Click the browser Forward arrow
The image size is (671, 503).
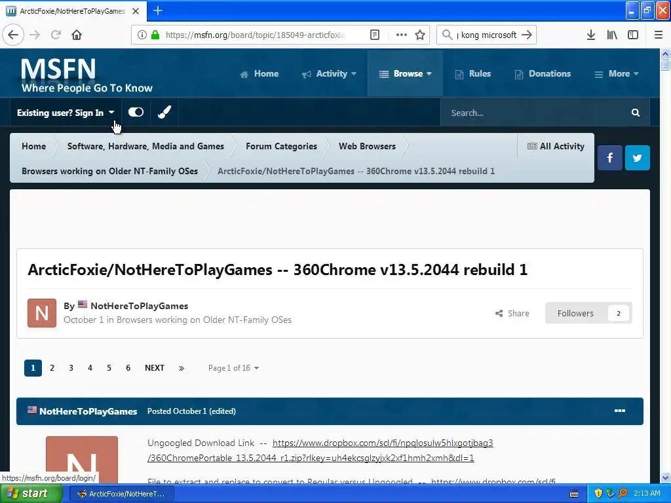(35, 35)
